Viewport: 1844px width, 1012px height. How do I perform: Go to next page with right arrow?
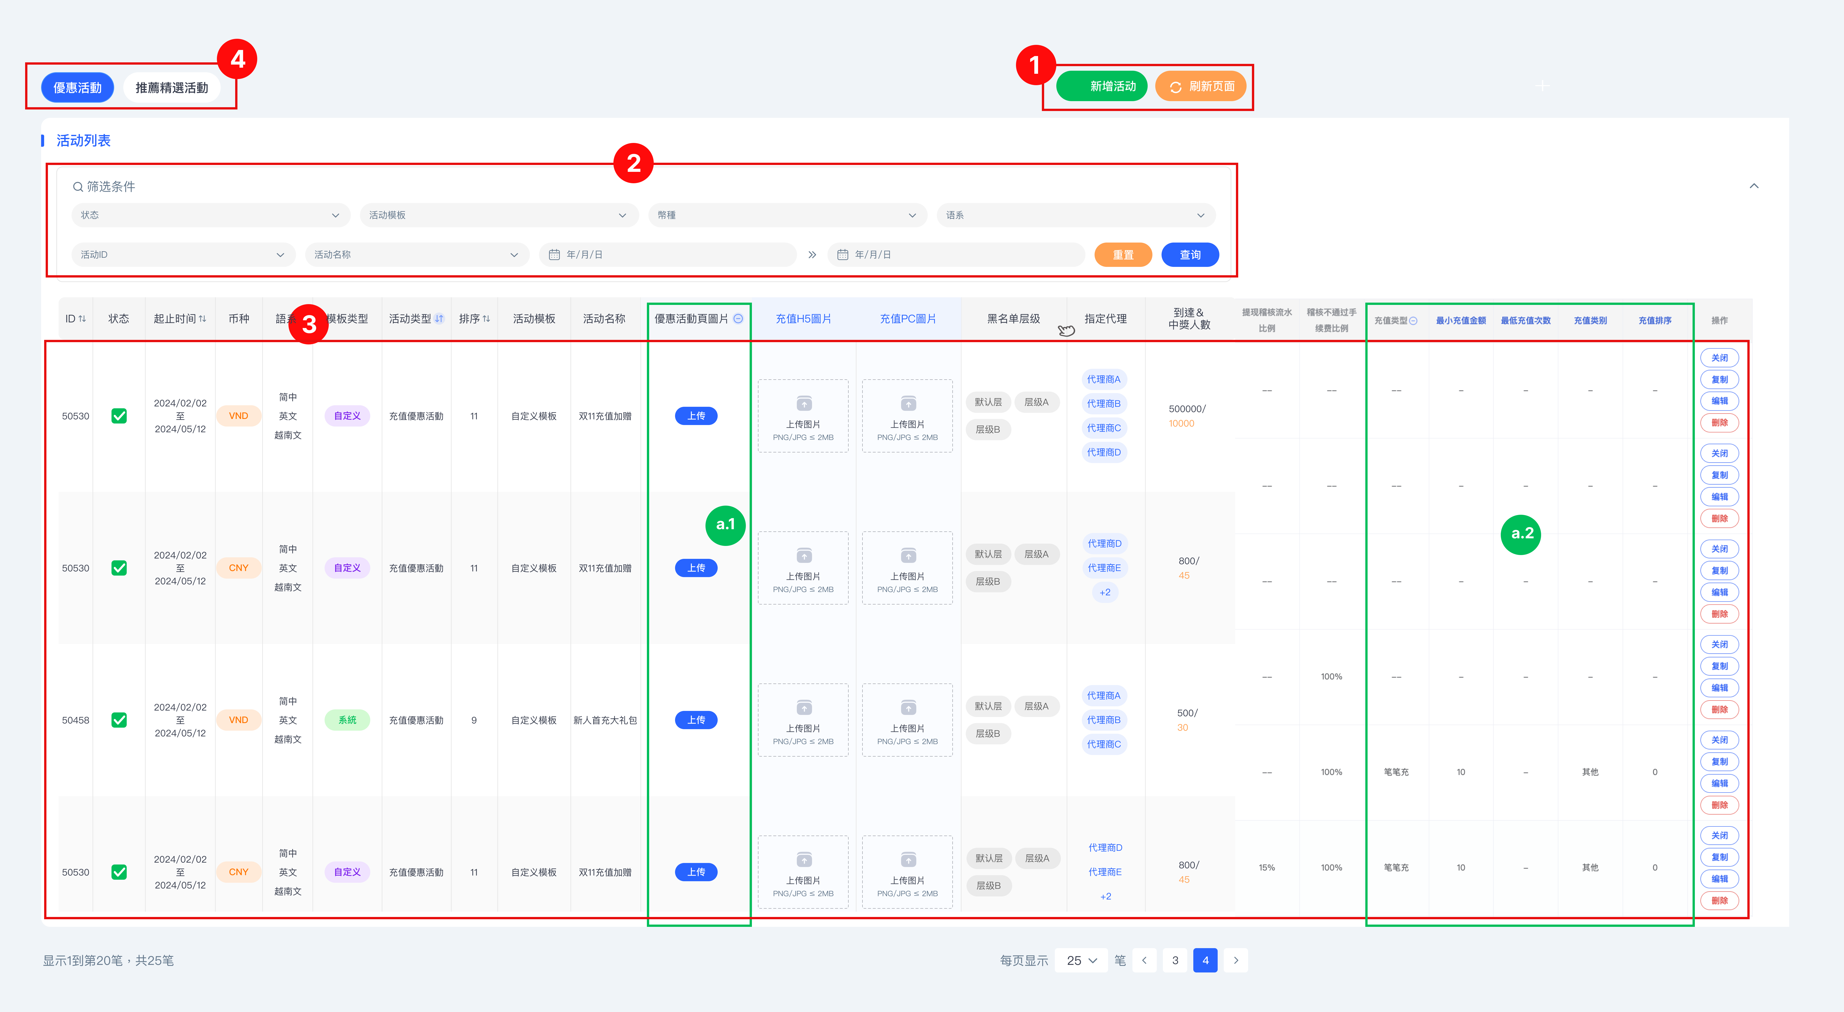[1235, 961]
